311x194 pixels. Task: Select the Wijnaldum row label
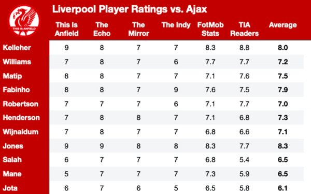click(x=20, y=132)
